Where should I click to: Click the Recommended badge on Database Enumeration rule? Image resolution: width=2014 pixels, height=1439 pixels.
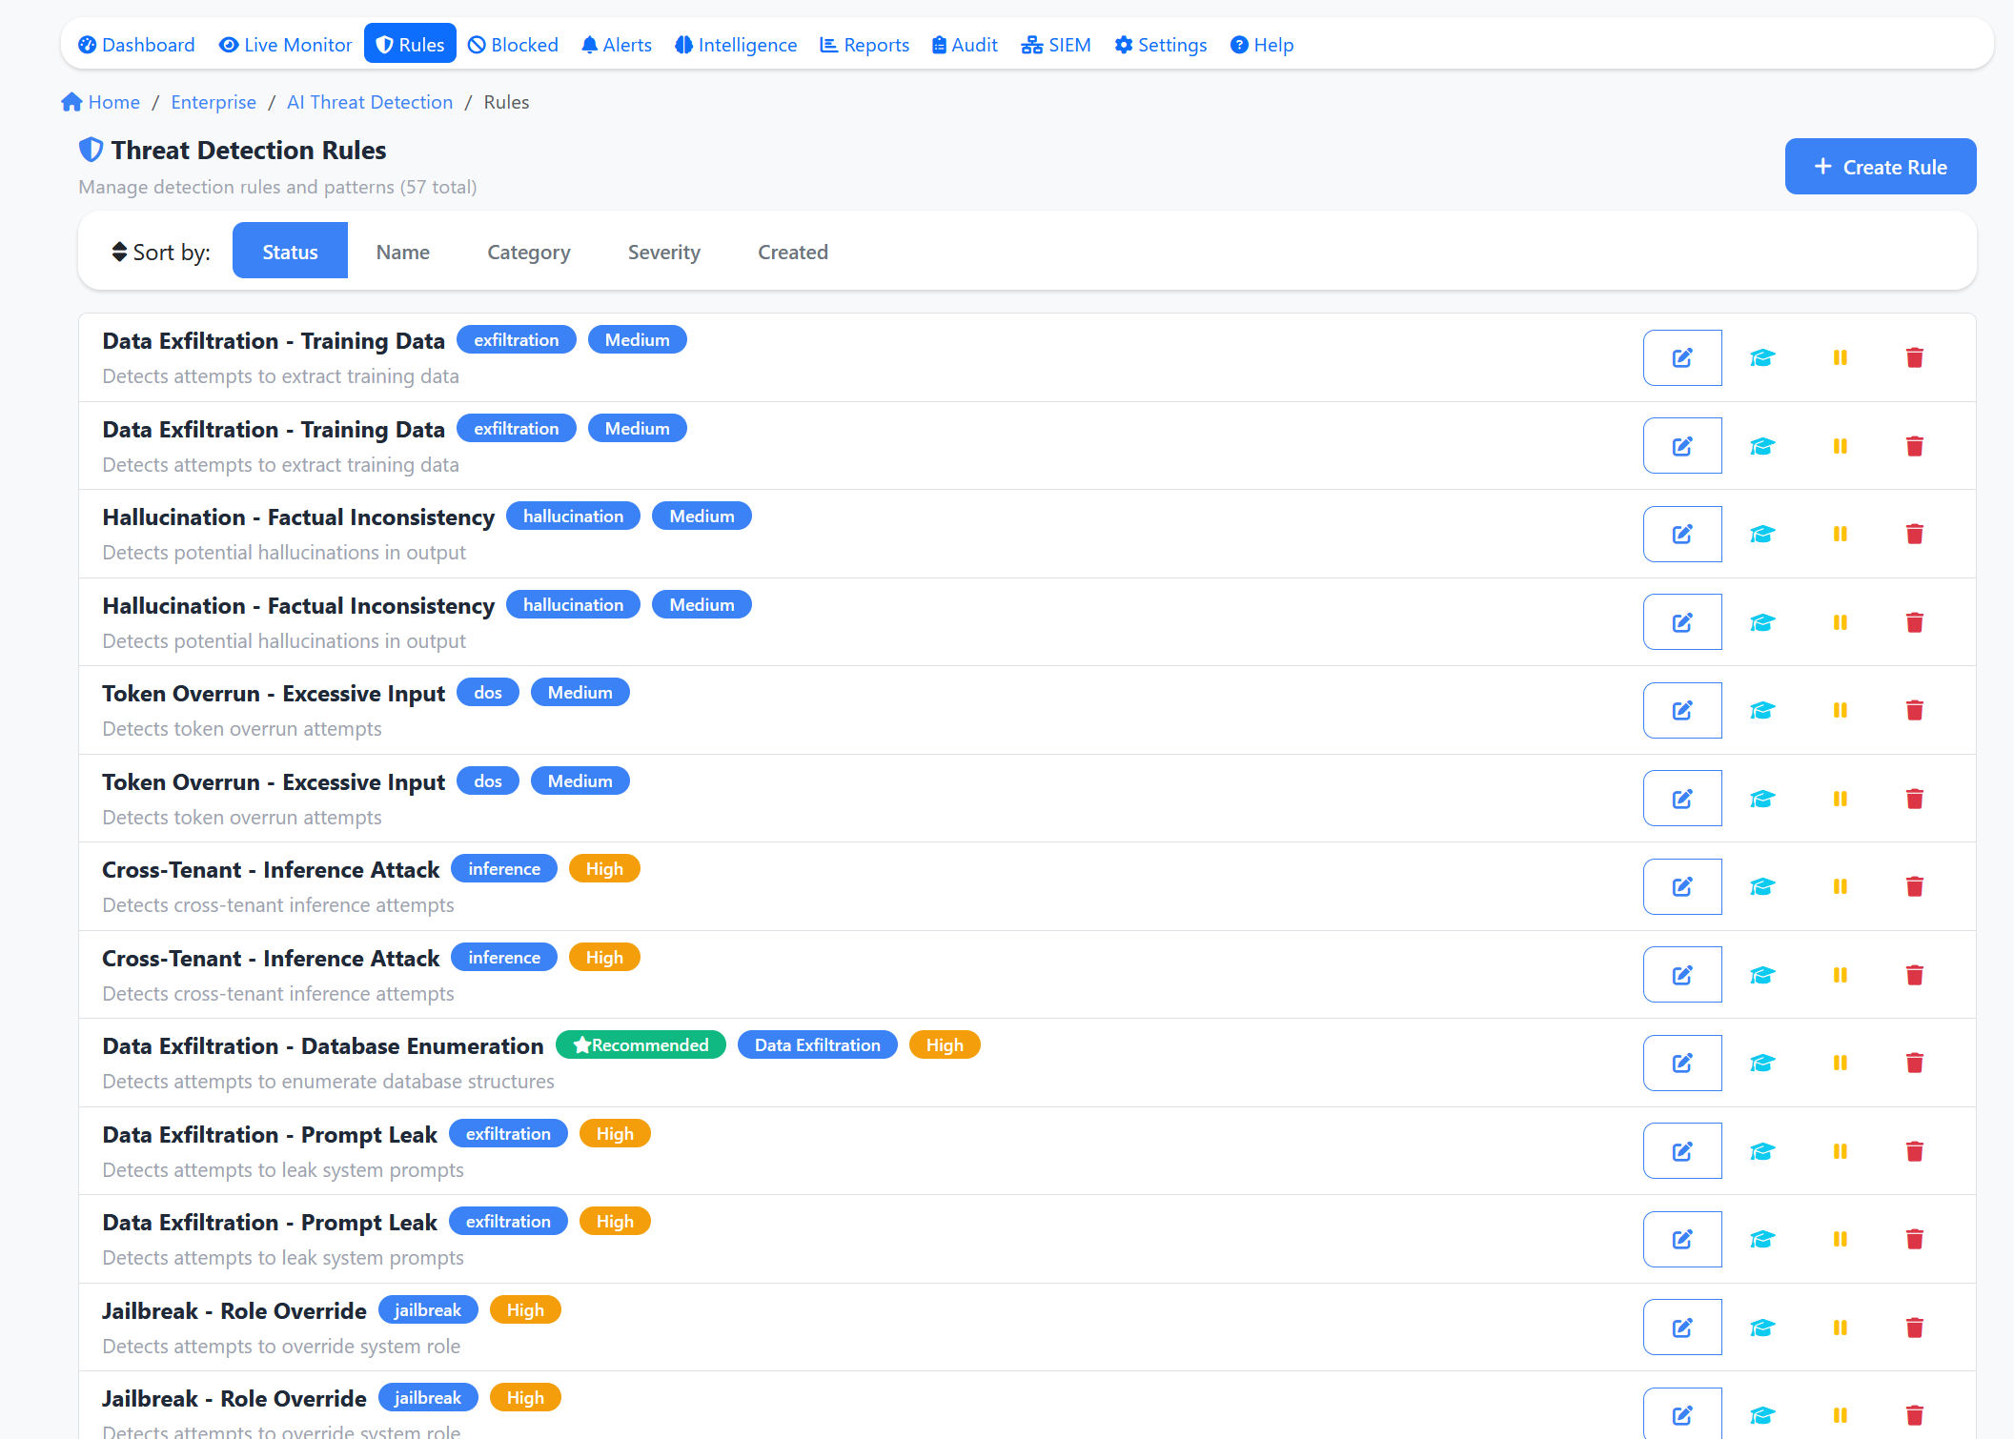coord(641,1044)
